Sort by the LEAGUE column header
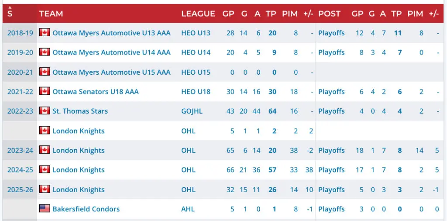 [x=198, y=14]
